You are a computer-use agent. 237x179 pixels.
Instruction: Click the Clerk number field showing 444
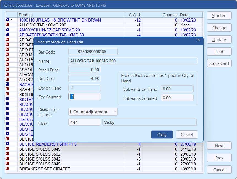85,122
